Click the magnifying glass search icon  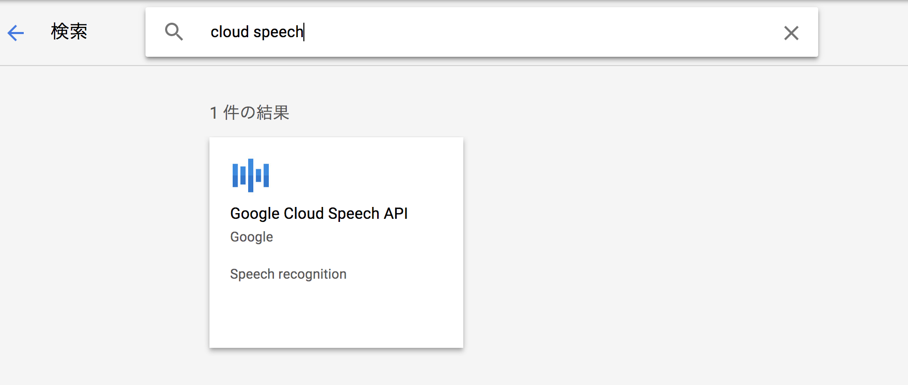coord(174,32)
